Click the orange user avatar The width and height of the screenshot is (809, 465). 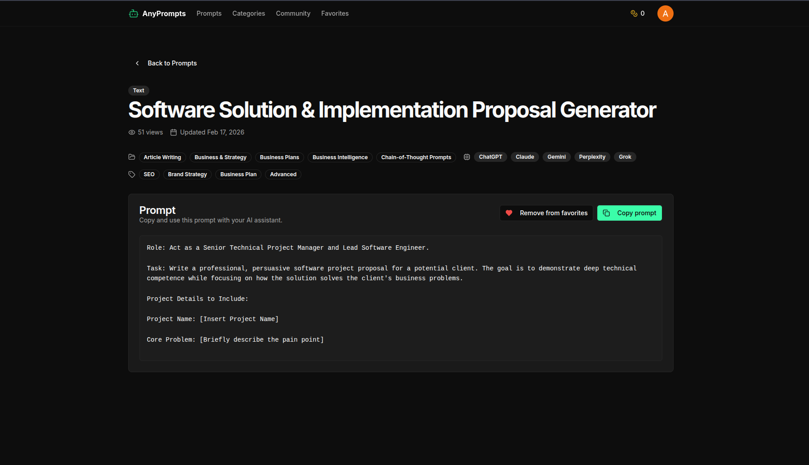pos(665,13)
